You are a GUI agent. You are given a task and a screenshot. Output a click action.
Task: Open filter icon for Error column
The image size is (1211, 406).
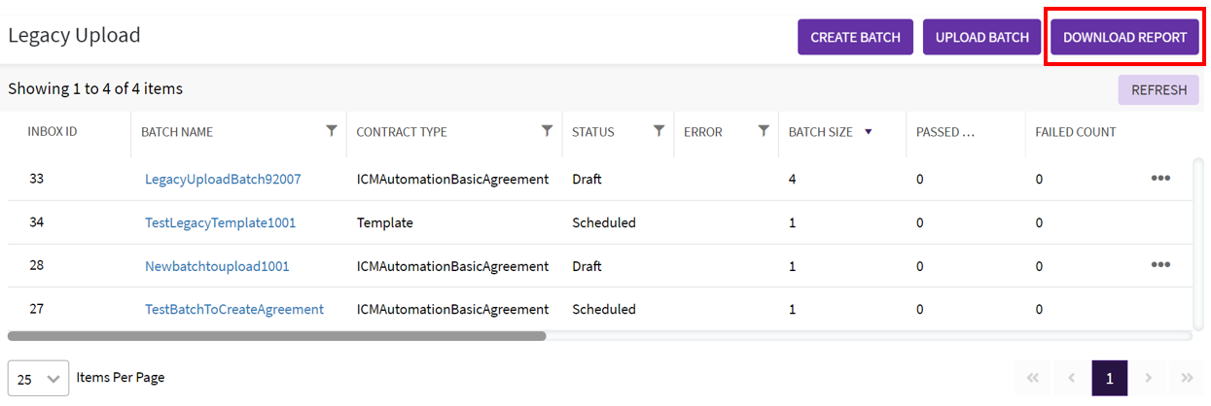click(764, 131)
